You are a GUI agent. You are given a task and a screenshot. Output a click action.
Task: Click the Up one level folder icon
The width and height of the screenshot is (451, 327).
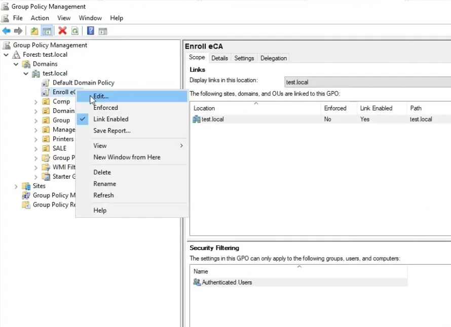click(34, 31)
